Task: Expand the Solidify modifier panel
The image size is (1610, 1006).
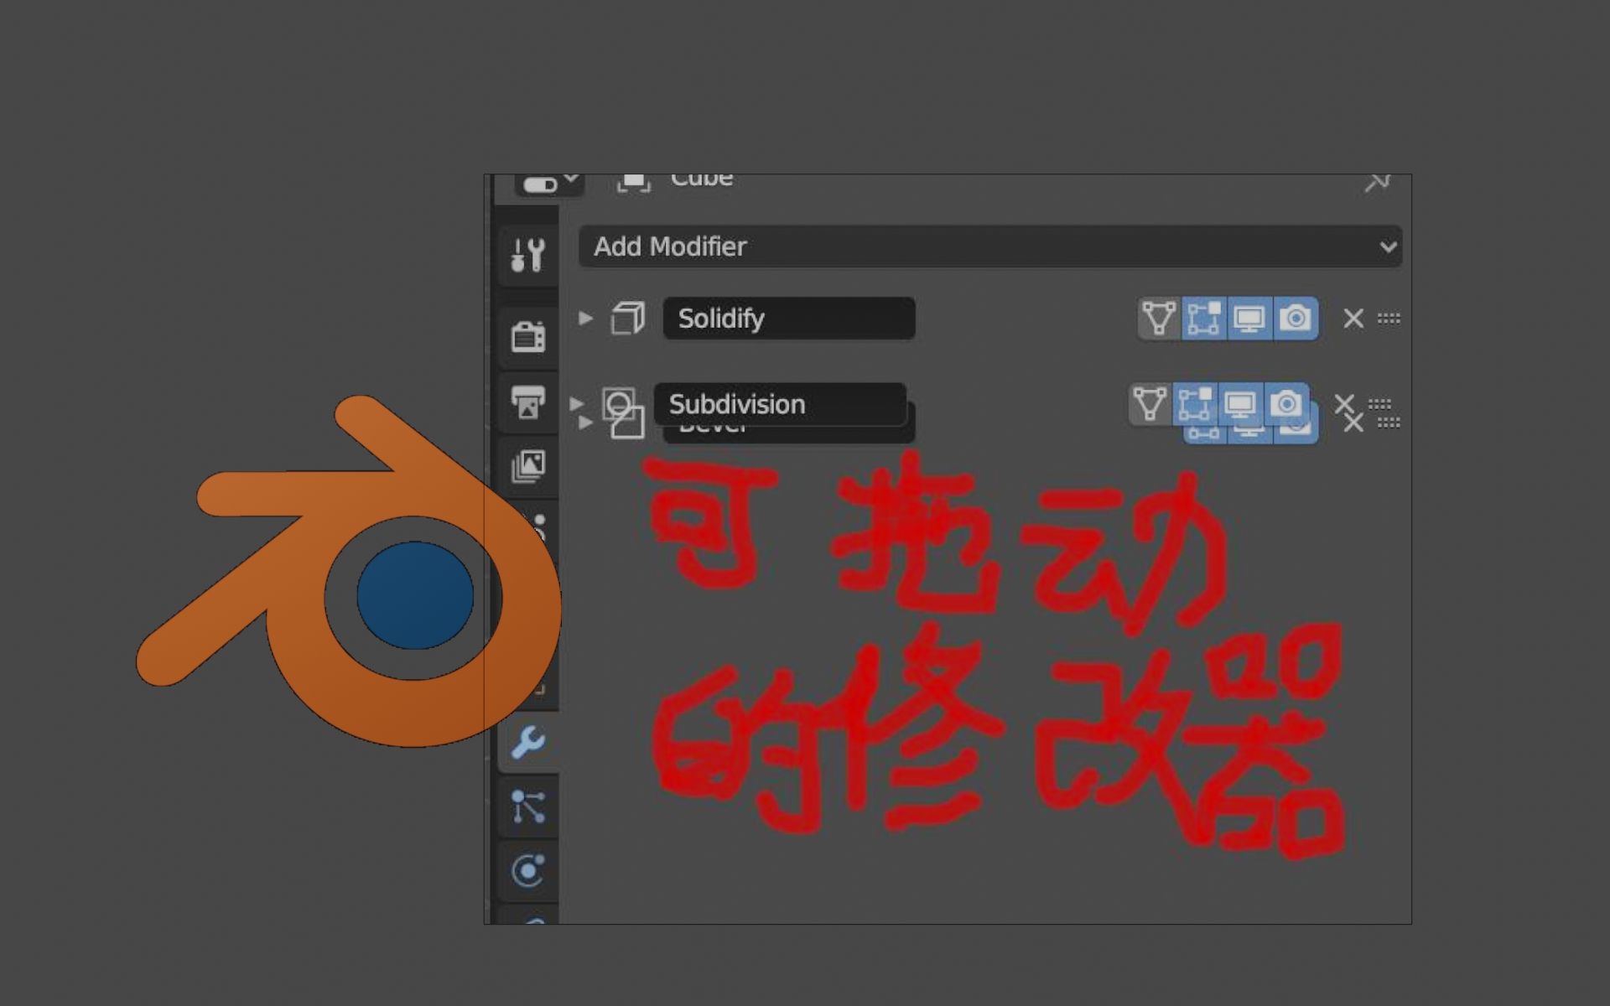Action: [x=585, y=319]
